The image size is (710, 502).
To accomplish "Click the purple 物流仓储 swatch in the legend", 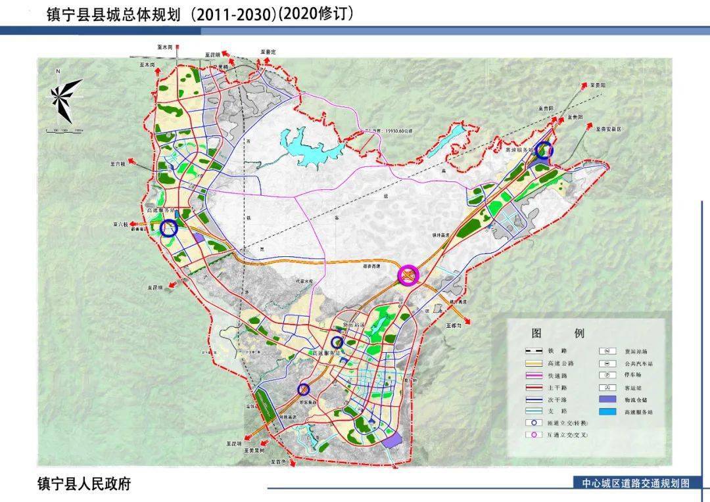I will click(607, 399).
